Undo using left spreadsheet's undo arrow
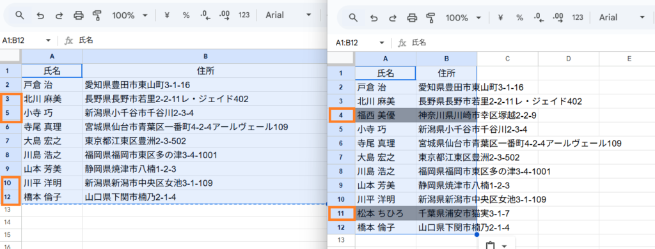Image resolution: width=655 pixels, height=249 pixels. 40,15
